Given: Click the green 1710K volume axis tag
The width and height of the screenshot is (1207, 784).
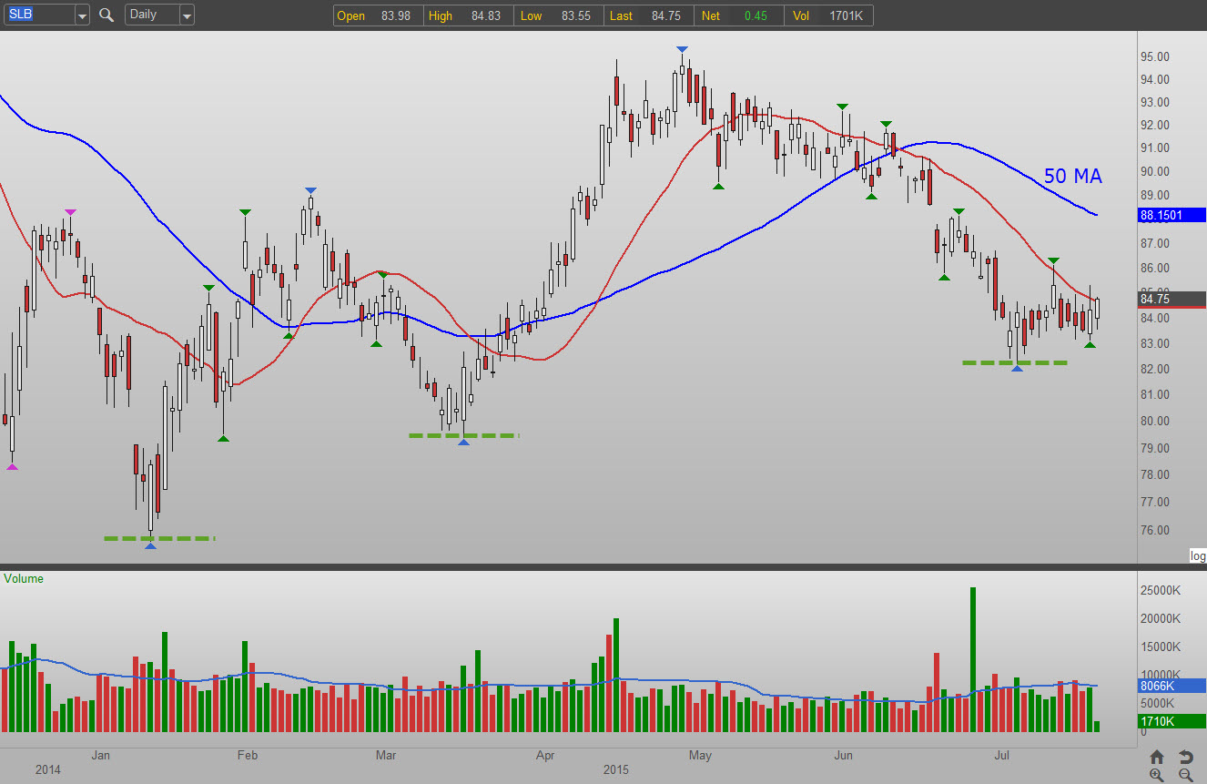Looking at the screenshot, I should pyautogui.click(x=1171, y=721).
